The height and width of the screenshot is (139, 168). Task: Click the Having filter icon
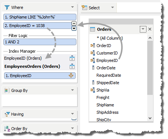pos(7,114)
